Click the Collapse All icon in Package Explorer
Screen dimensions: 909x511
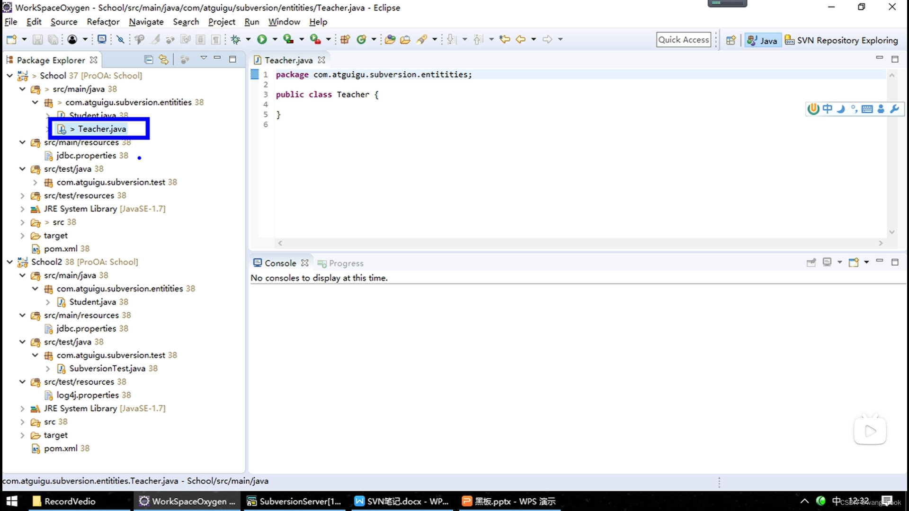(x=149, y=60)
